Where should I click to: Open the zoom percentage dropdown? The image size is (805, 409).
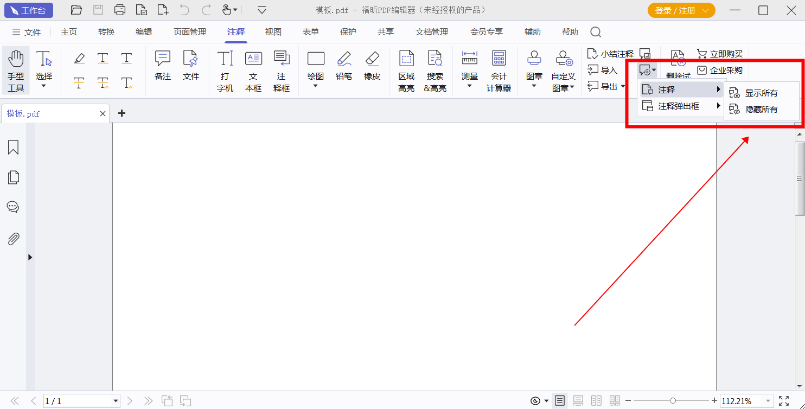[768, 401]
